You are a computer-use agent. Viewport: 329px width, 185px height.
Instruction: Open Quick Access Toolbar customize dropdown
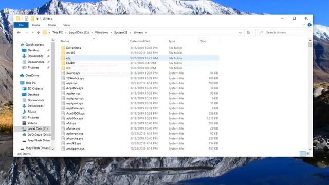pyautogui.click(x=38, y=18)
